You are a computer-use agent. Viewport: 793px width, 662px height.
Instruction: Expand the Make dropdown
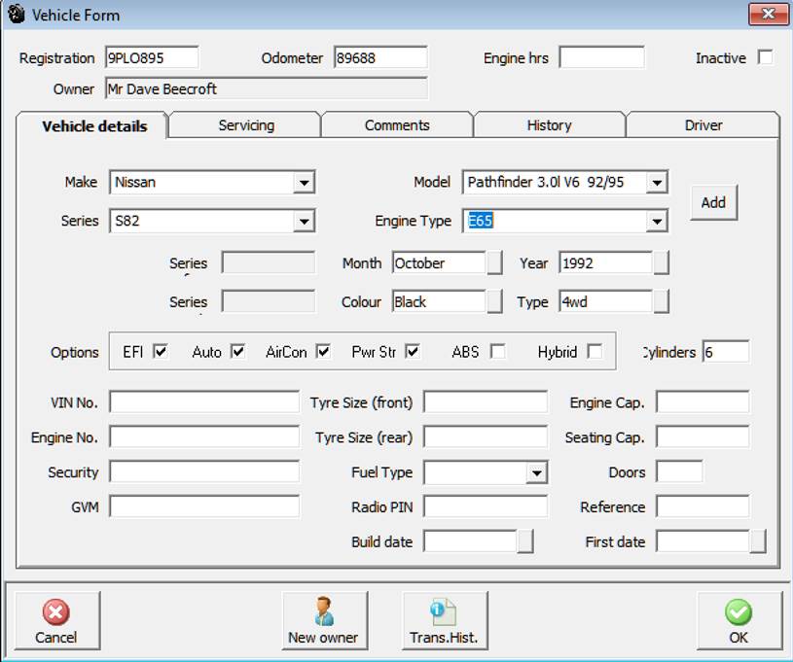(304, 183)
